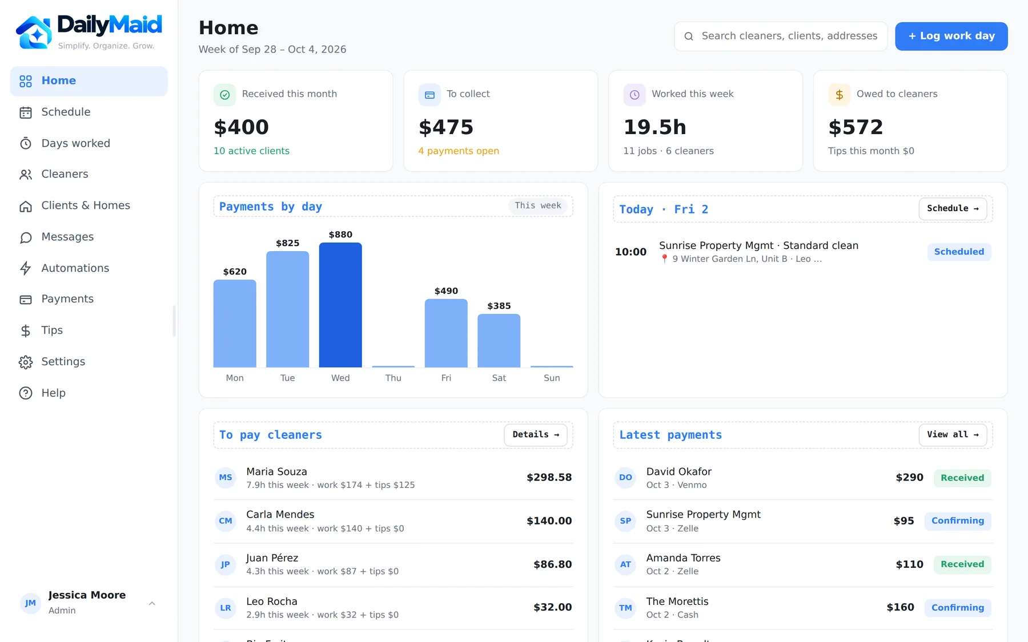This screenshot has width=1028, height=642.
Task: Click the Tips dollar sign icon
Action: [x=26, y=331]
